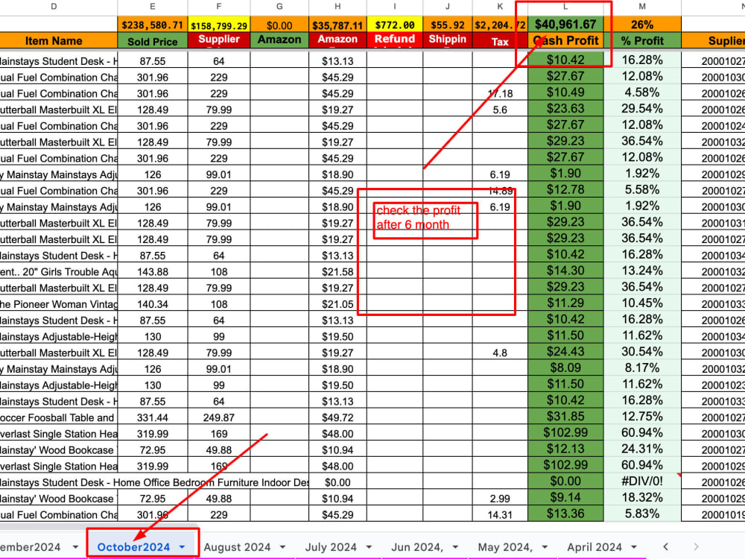Switch to the August 2024 sheet tab
Viewport: 745px width, 559px height.
coord(237,546)
